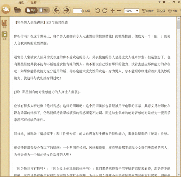Open the title bar dropdown menu arrow
Viewport: 181px width, 177px height.
(x=159, y=2)
